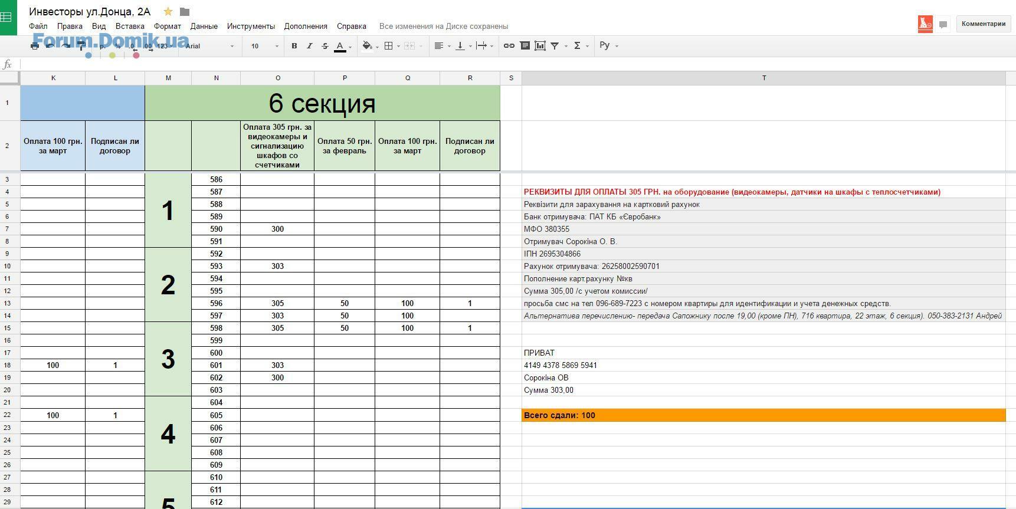Toggle italic text formatting
The width and height of the screenshot is (1016, 509).
(x=309, y=46)
